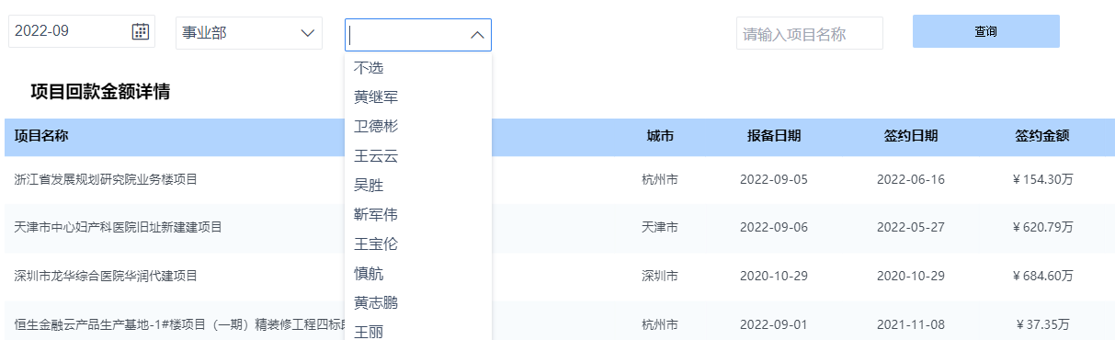Open the calendar icon in date field

(x=141, y=31)
